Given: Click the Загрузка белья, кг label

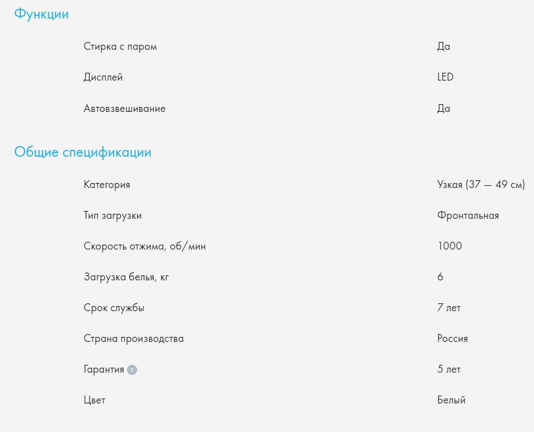Looking at the screenshot, I should (126, 277).
